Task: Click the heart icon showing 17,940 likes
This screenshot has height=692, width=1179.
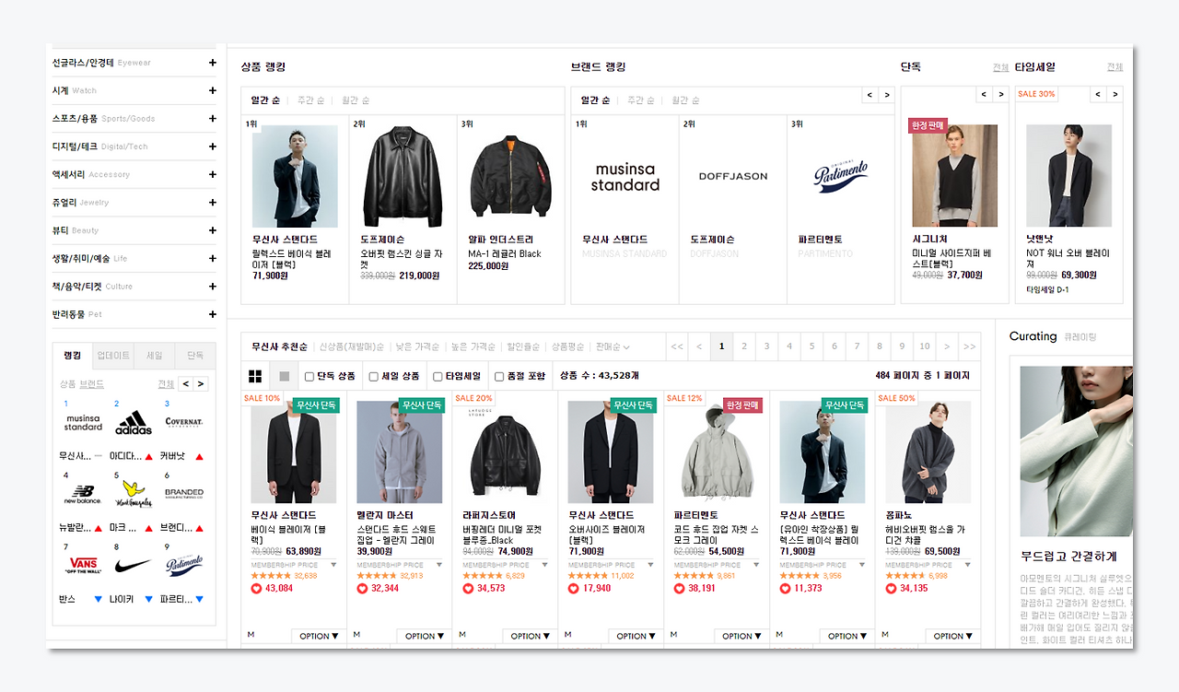Action: point(574,588)
